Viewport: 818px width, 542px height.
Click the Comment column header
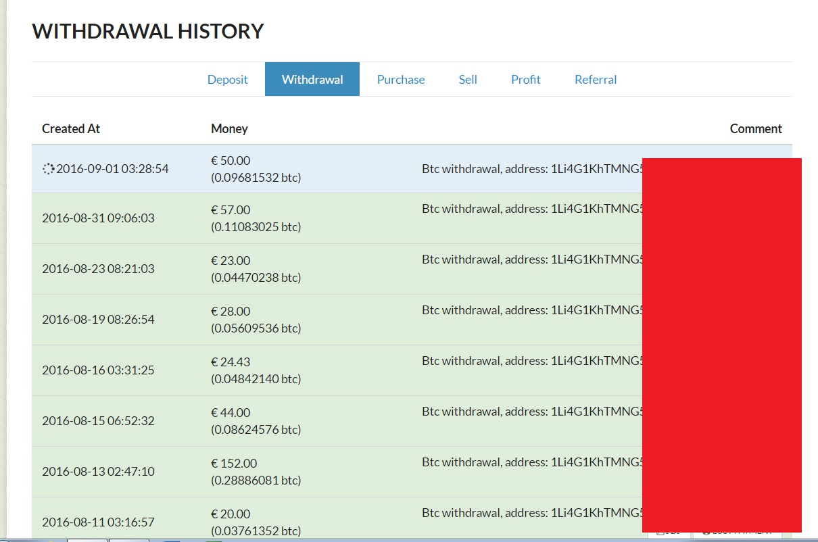756,128
